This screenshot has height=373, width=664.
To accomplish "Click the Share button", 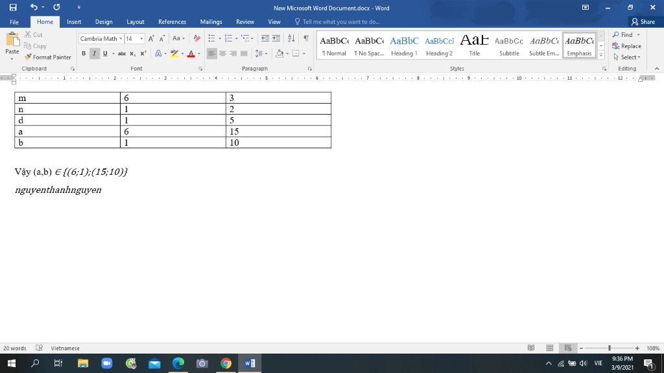I will tap(643, 22).
